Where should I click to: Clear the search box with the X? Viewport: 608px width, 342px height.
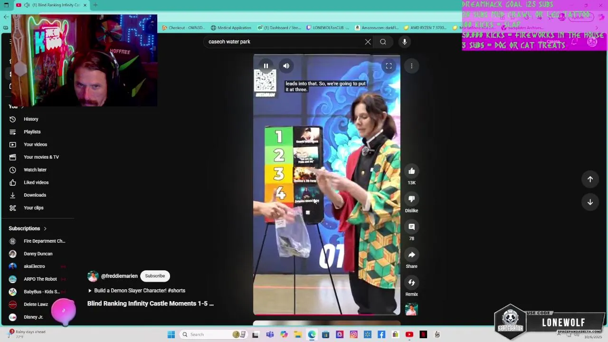point(368,42)
